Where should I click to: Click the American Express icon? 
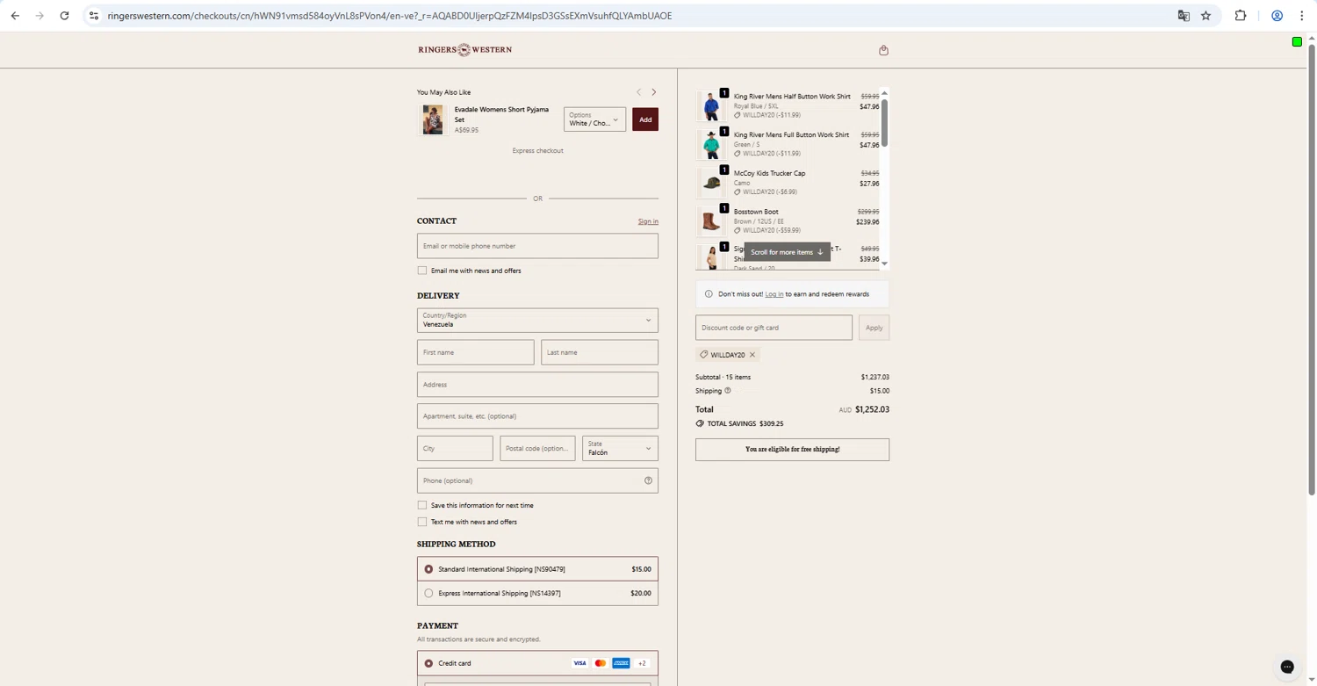click(x=621, y=663)
